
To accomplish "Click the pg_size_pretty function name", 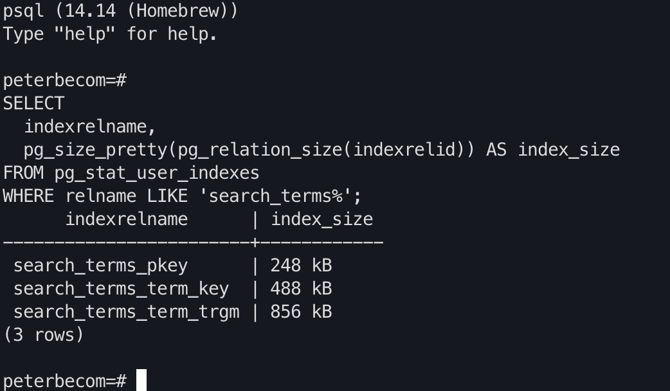I will coord(95,150).
